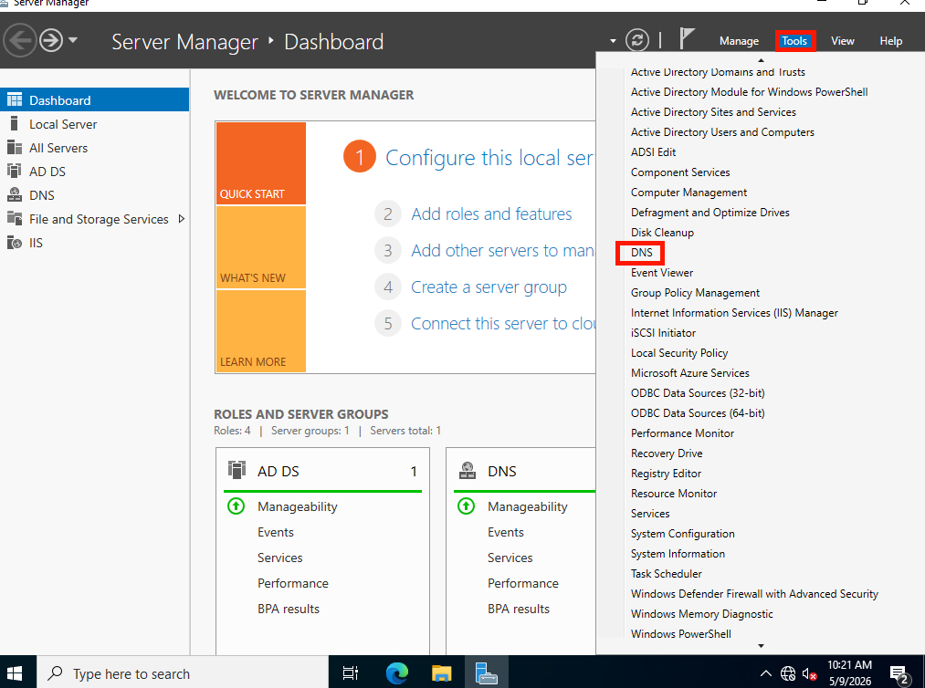Click Configure this local server link

pos(489,158)
